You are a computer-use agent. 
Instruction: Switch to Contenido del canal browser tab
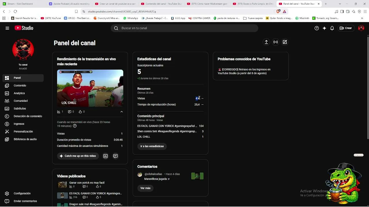(x=161, y=4)
